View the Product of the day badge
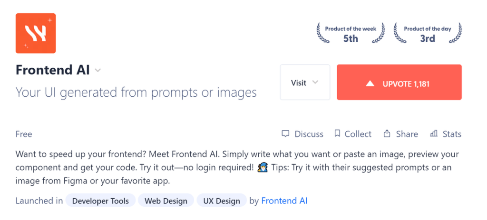This screenshot has height=220, width=487. 428,33
